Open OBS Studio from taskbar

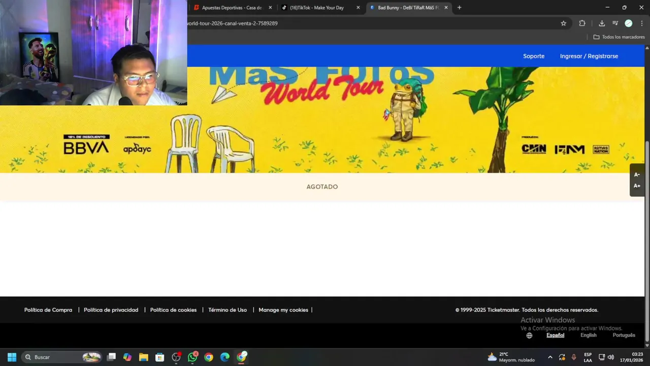point(176,357)
